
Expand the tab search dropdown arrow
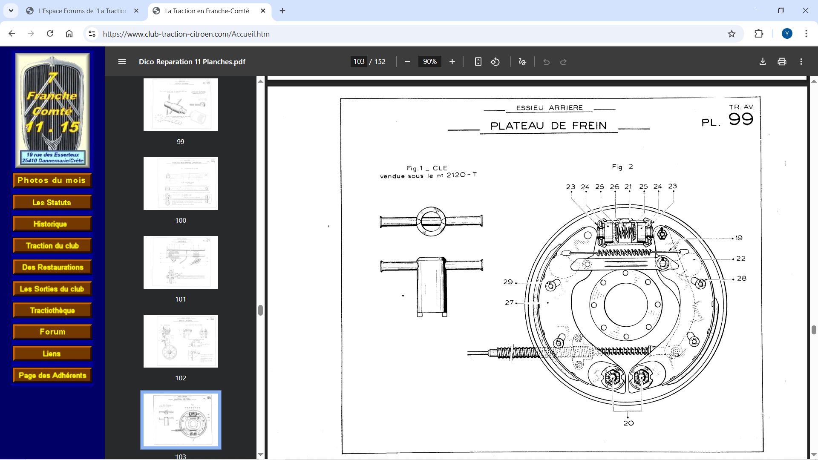pos(11,11)
